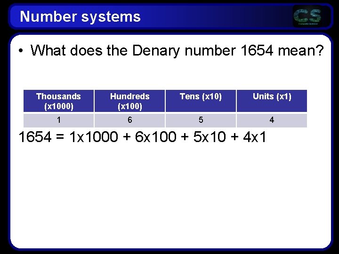Click the "Units (x1)" header cell
Viewport: 339px width, 254px height.
click(272, 101)
